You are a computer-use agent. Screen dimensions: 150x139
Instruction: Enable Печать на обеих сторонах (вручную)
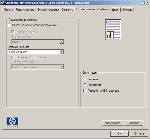[x=9, y=25]
